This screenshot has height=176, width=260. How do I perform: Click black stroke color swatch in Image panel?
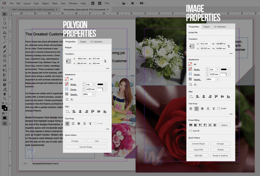[x=224, y=69]
